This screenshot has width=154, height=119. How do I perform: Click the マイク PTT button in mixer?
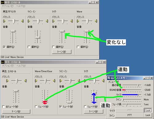(x=129, y=110)
